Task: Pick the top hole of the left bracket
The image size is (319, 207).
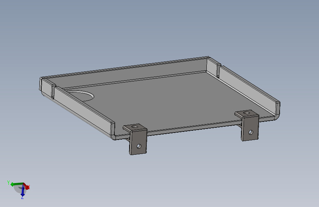Action: 134,127
